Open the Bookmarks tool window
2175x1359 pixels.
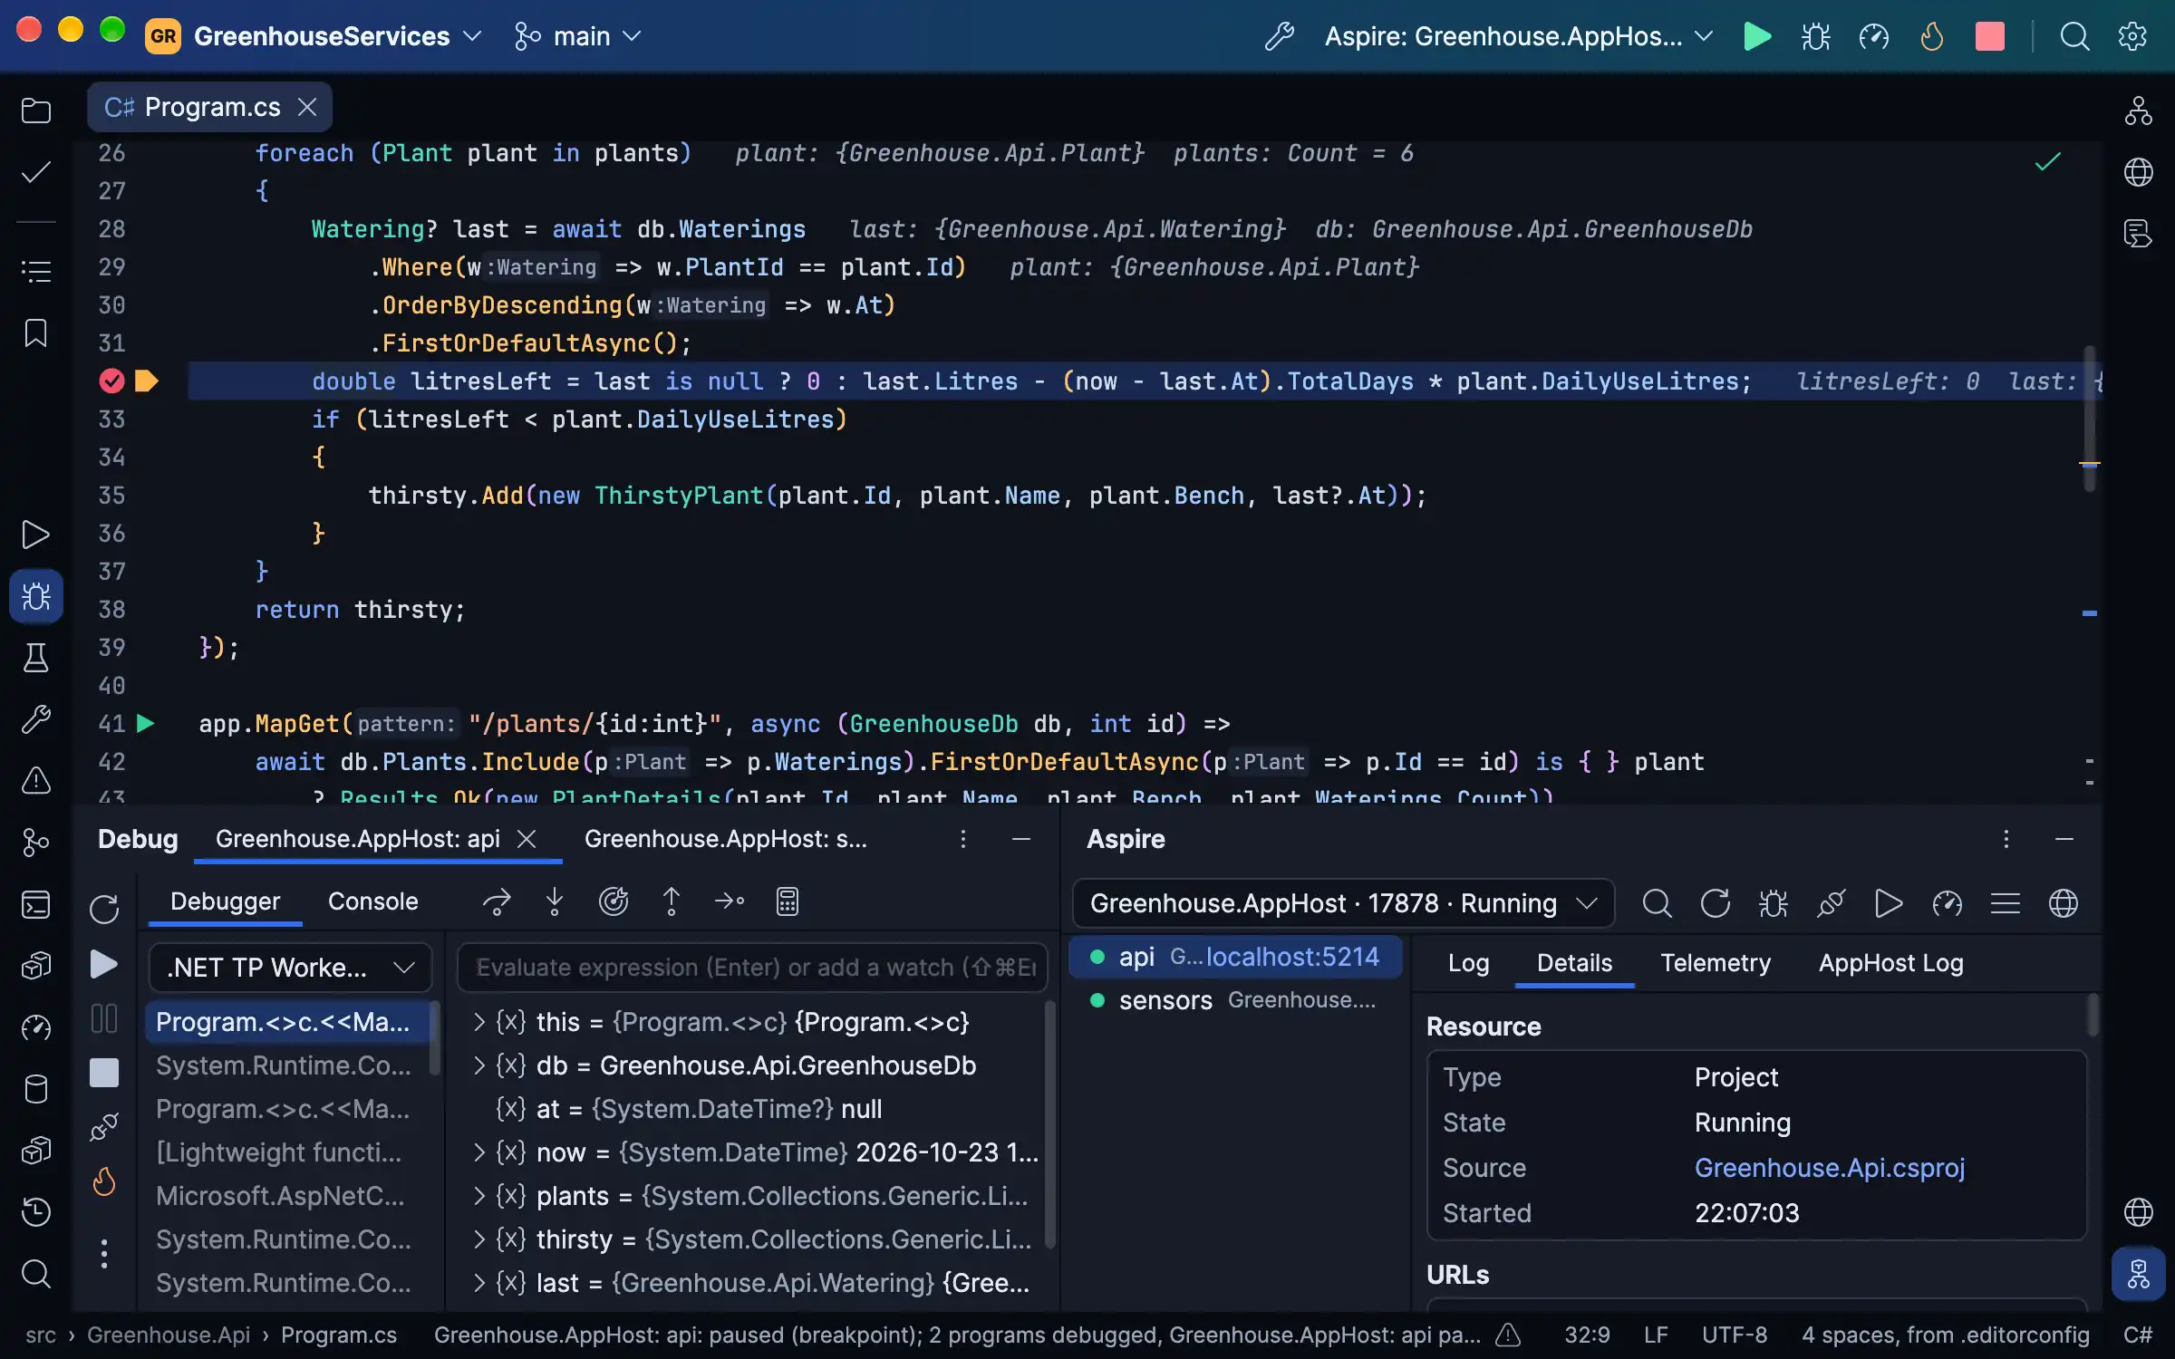point(36,333)
